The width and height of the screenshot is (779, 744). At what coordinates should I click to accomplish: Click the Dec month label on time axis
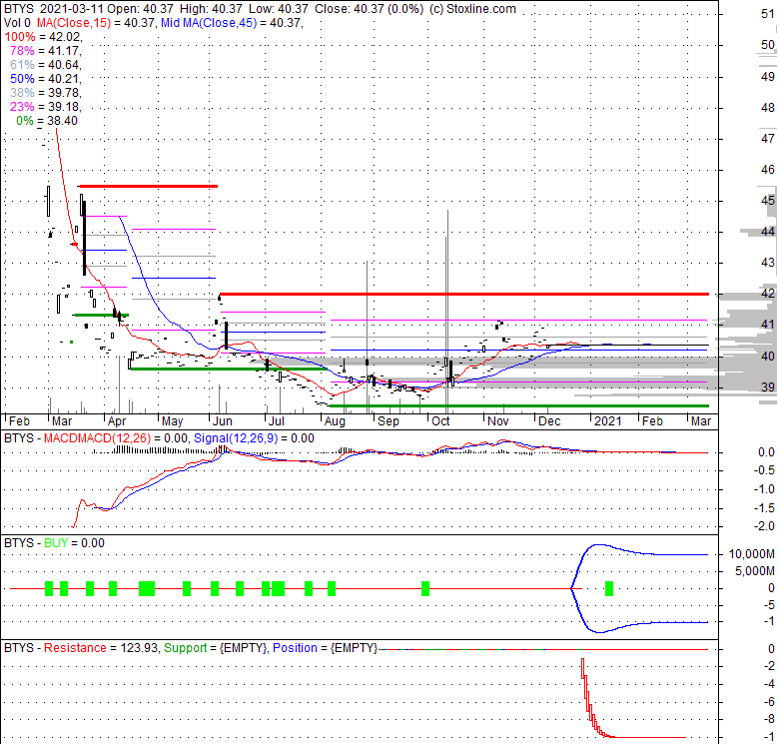pos(549,421)
